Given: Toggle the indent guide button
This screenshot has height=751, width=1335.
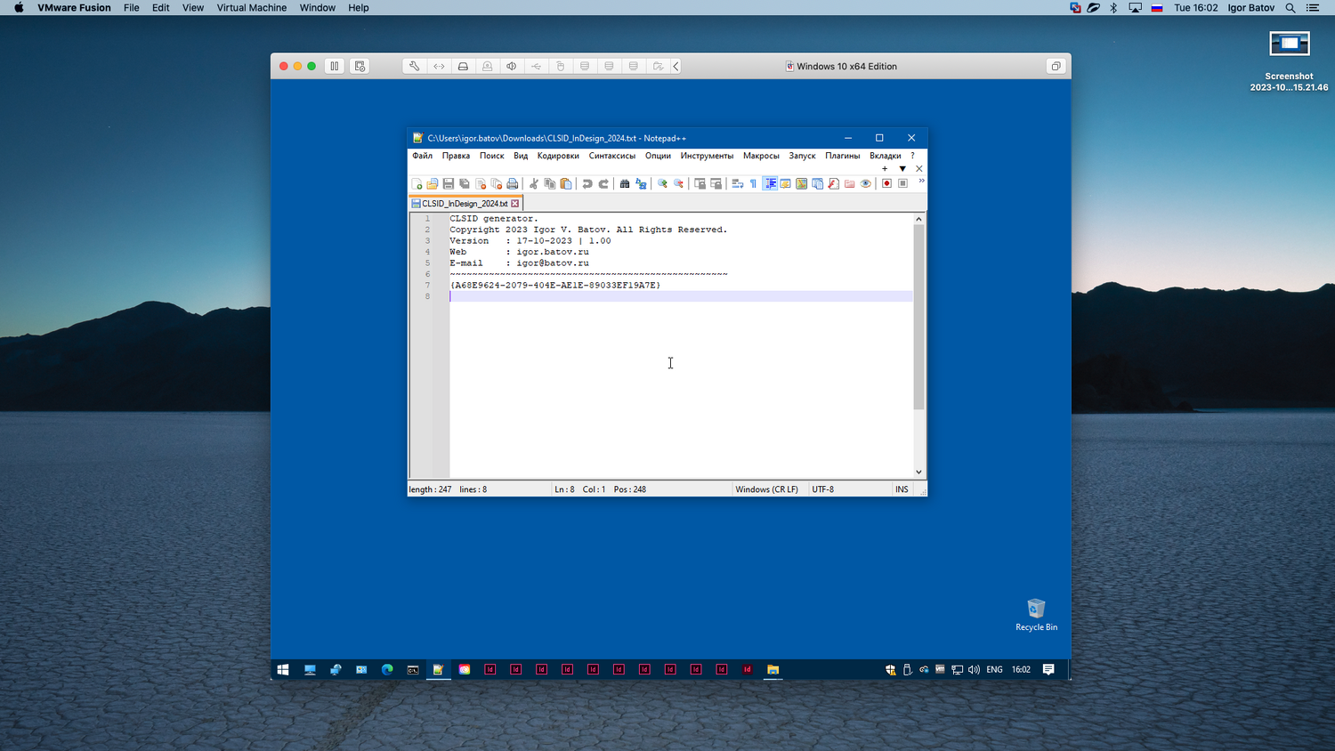Looking at the screenshot, I should tap(770, 184).
